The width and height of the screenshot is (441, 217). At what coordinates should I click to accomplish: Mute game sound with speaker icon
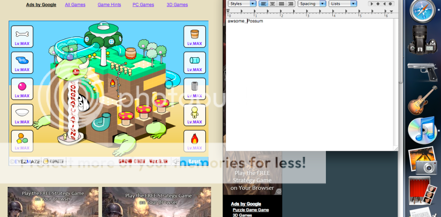click(175, 161)
